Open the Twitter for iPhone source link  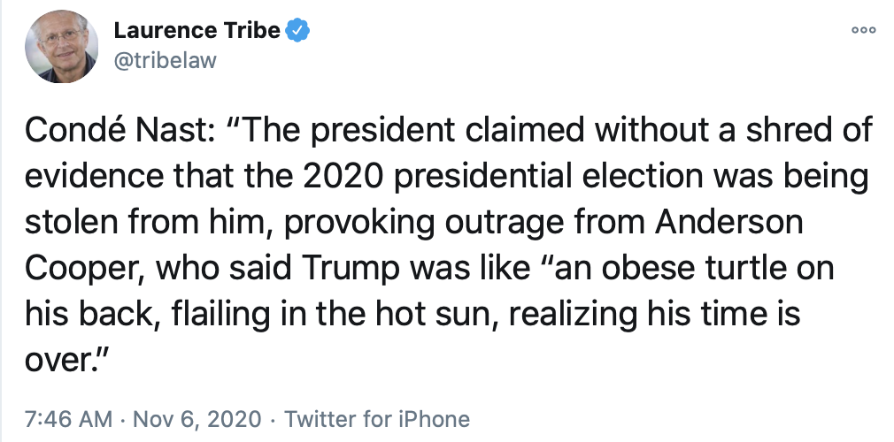[377, 418]
